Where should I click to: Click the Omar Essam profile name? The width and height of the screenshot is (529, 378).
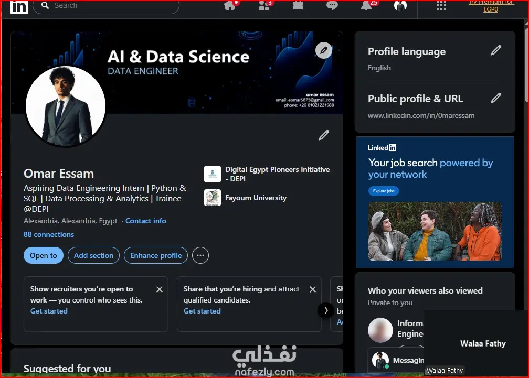59,174
